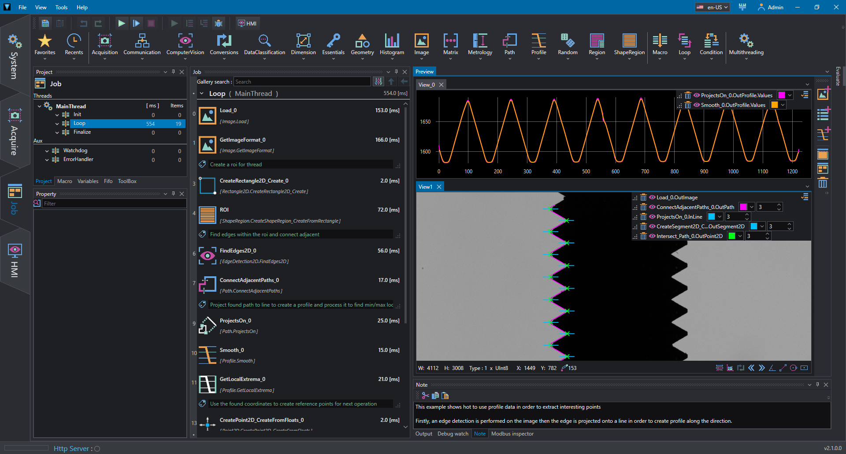The width and height of the screenshot is (846, 454).
Task: Click the HMI button in toolbar
Action: pos(248,23)
